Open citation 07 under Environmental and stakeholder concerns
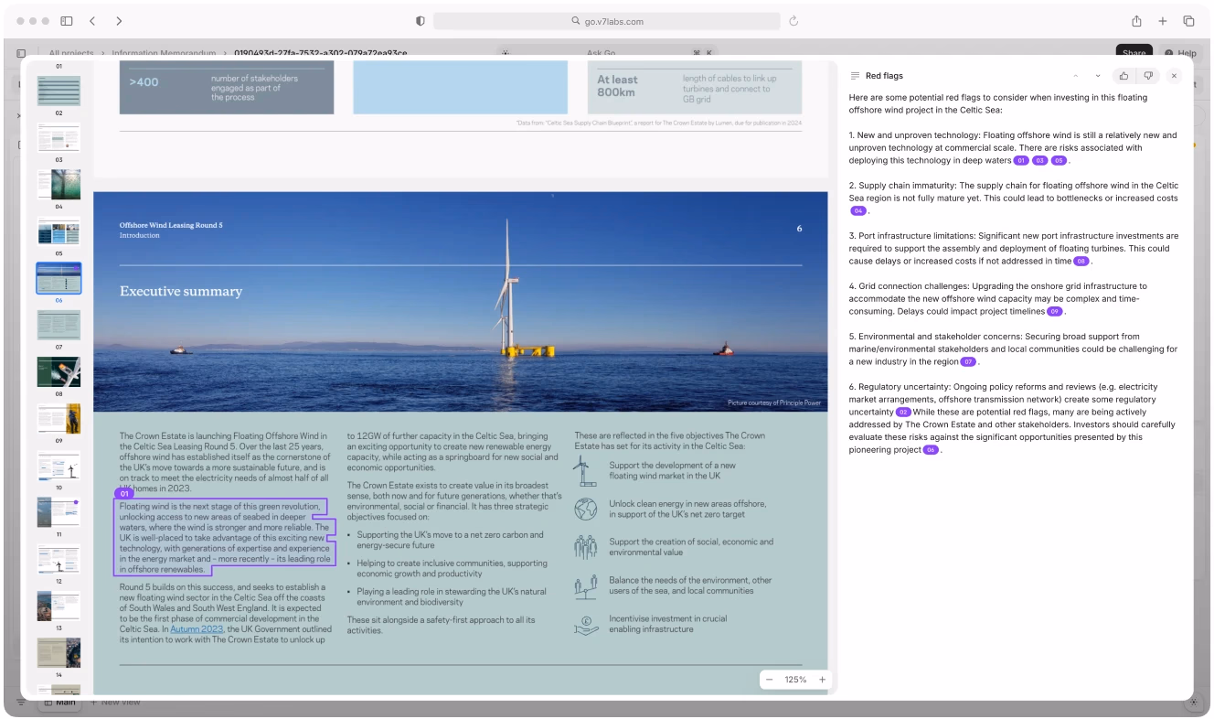Image resolution: width=1214 pixels, height=719 pixels. tap(969, 362)
